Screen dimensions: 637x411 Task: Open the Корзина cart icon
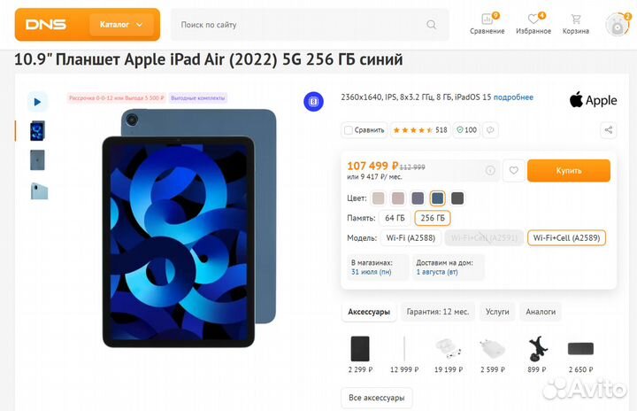coord(576,19)
